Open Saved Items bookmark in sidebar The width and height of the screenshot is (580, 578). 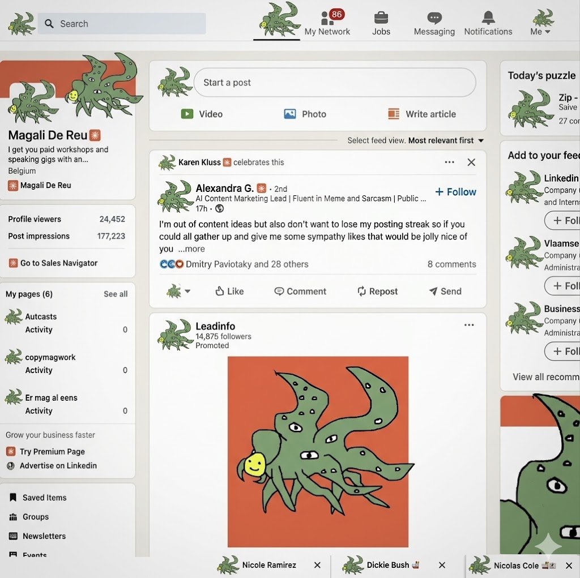(x=38, y=498)
